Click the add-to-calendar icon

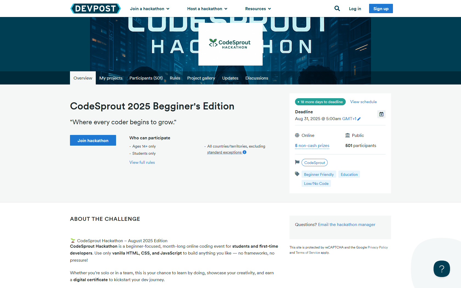[381, 114]
